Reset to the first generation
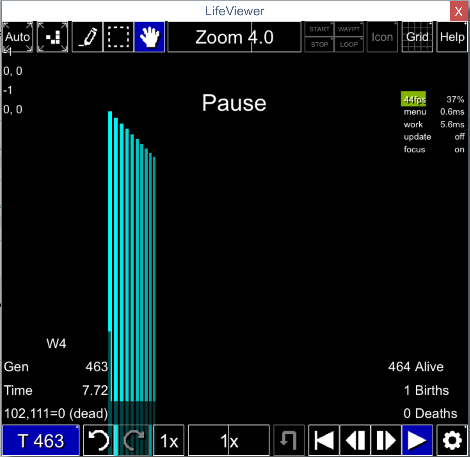 coord(324,440)
